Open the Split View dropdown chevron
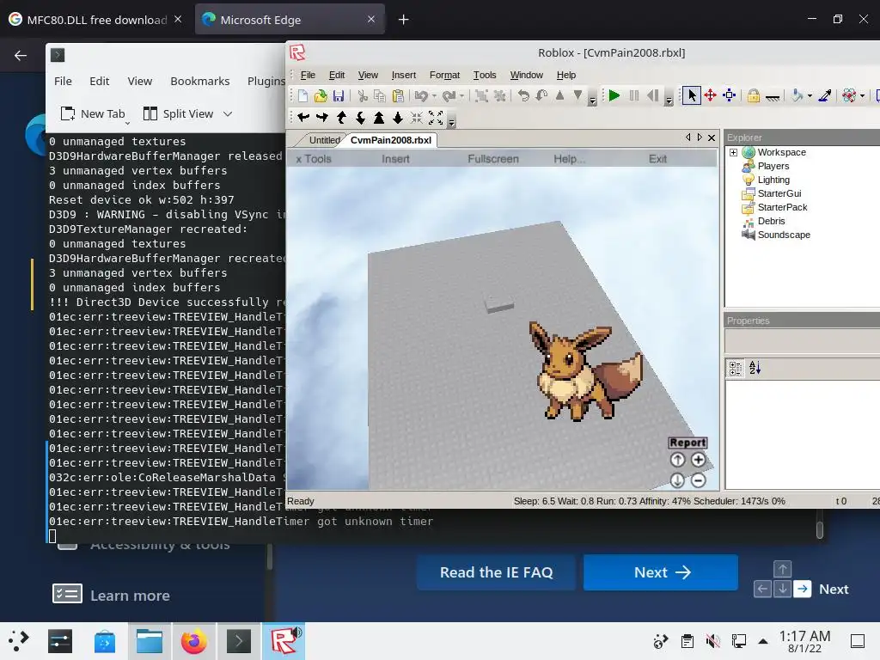 [x=227, y=114]
